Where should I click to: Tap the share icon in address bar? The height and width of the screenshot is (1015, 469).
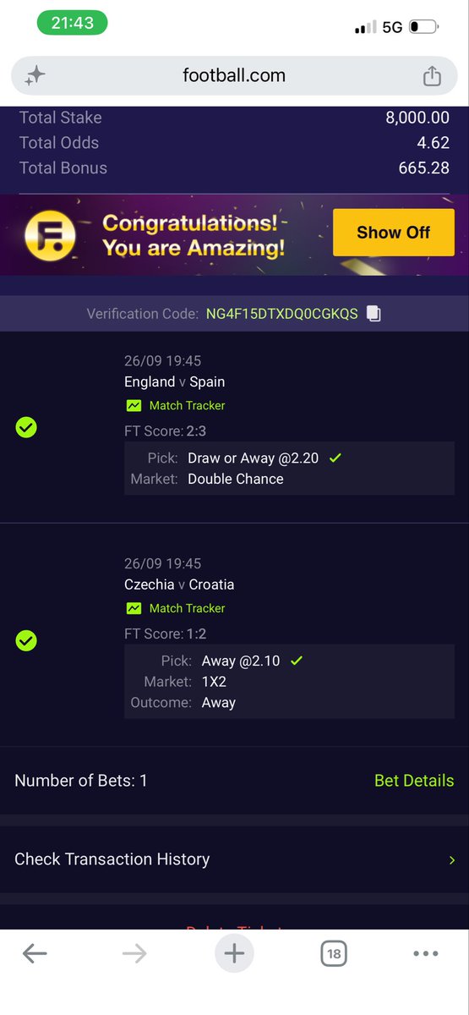[x=432, y=76]
